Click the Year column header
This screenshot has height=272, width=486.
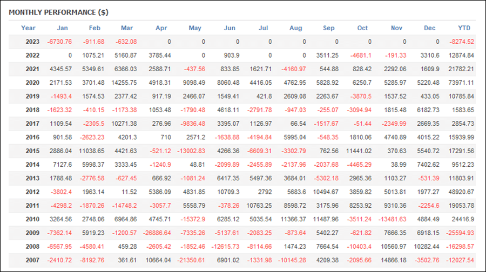(28, 28)
